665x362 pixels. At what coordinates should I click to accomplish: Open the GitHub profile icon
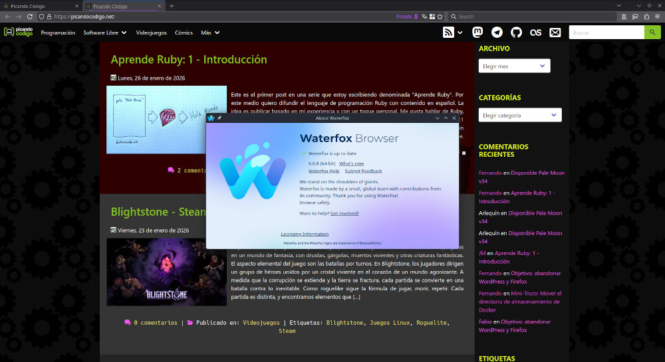pyautogui.click(x=516, y=32)
